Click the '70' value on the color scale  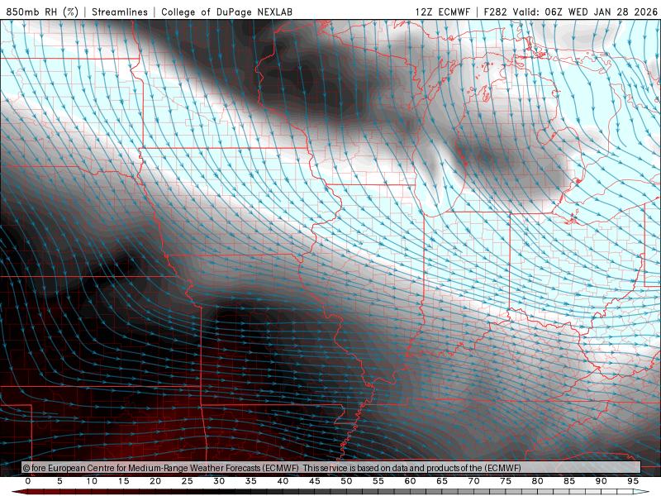click(473, 481)
